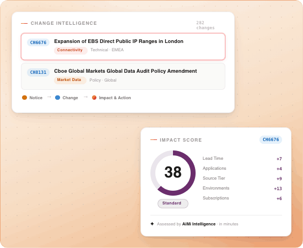Click the impact score ring showing 38

pos(173,173)
